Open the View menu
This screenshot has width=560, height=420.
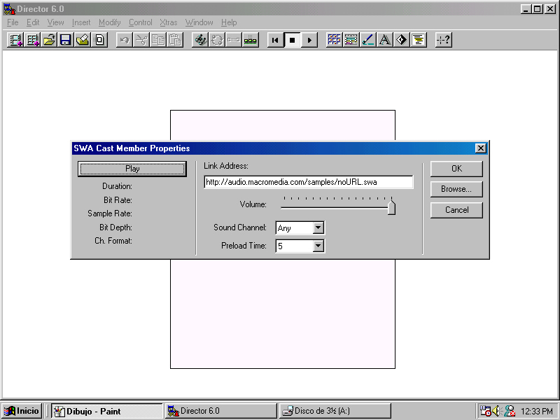pos(56,22)
